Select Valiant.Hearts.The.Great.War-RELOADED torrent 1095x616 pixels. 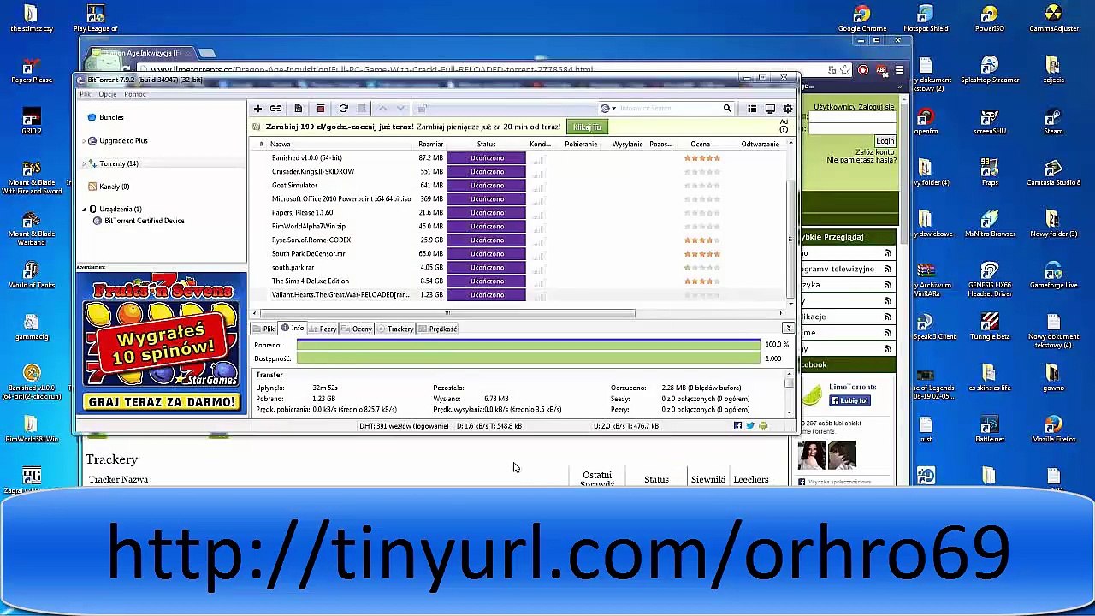pyautogui.click(x=340, y=295)
